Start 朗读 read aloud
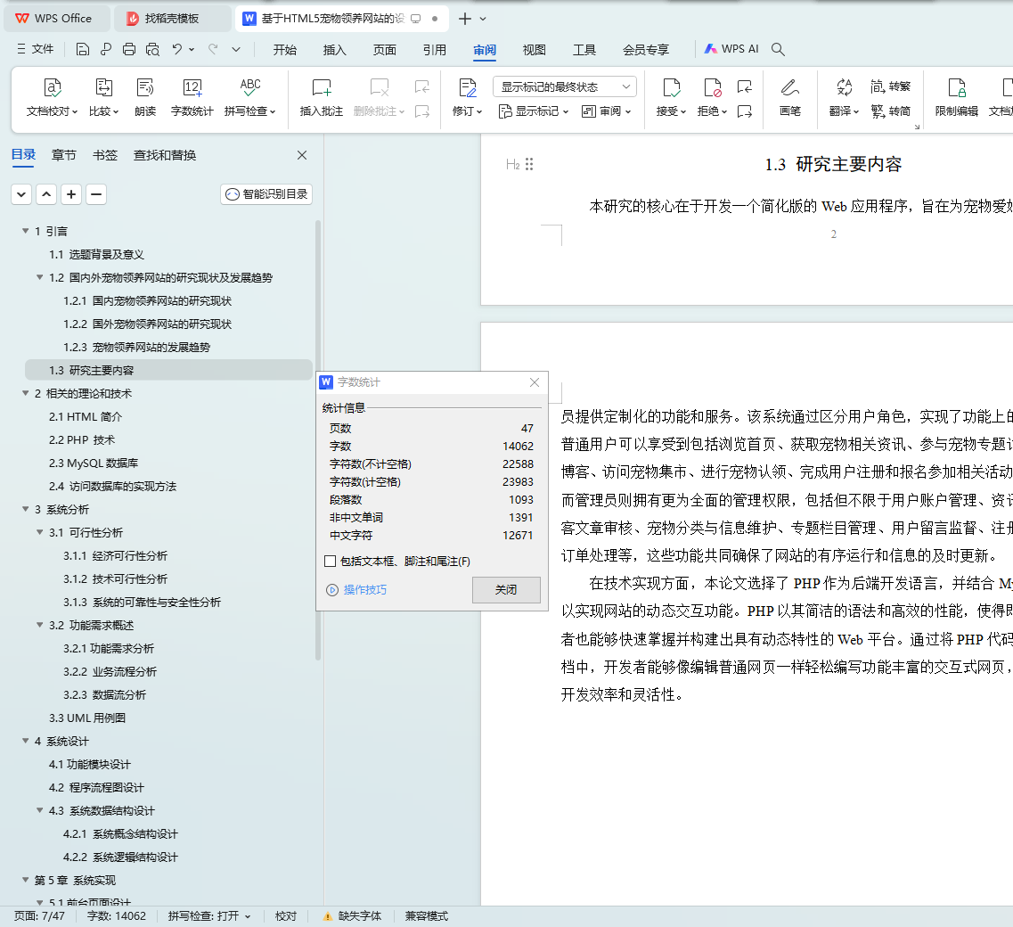Screen dimensions: 1013x927 [x=145, y=97]
